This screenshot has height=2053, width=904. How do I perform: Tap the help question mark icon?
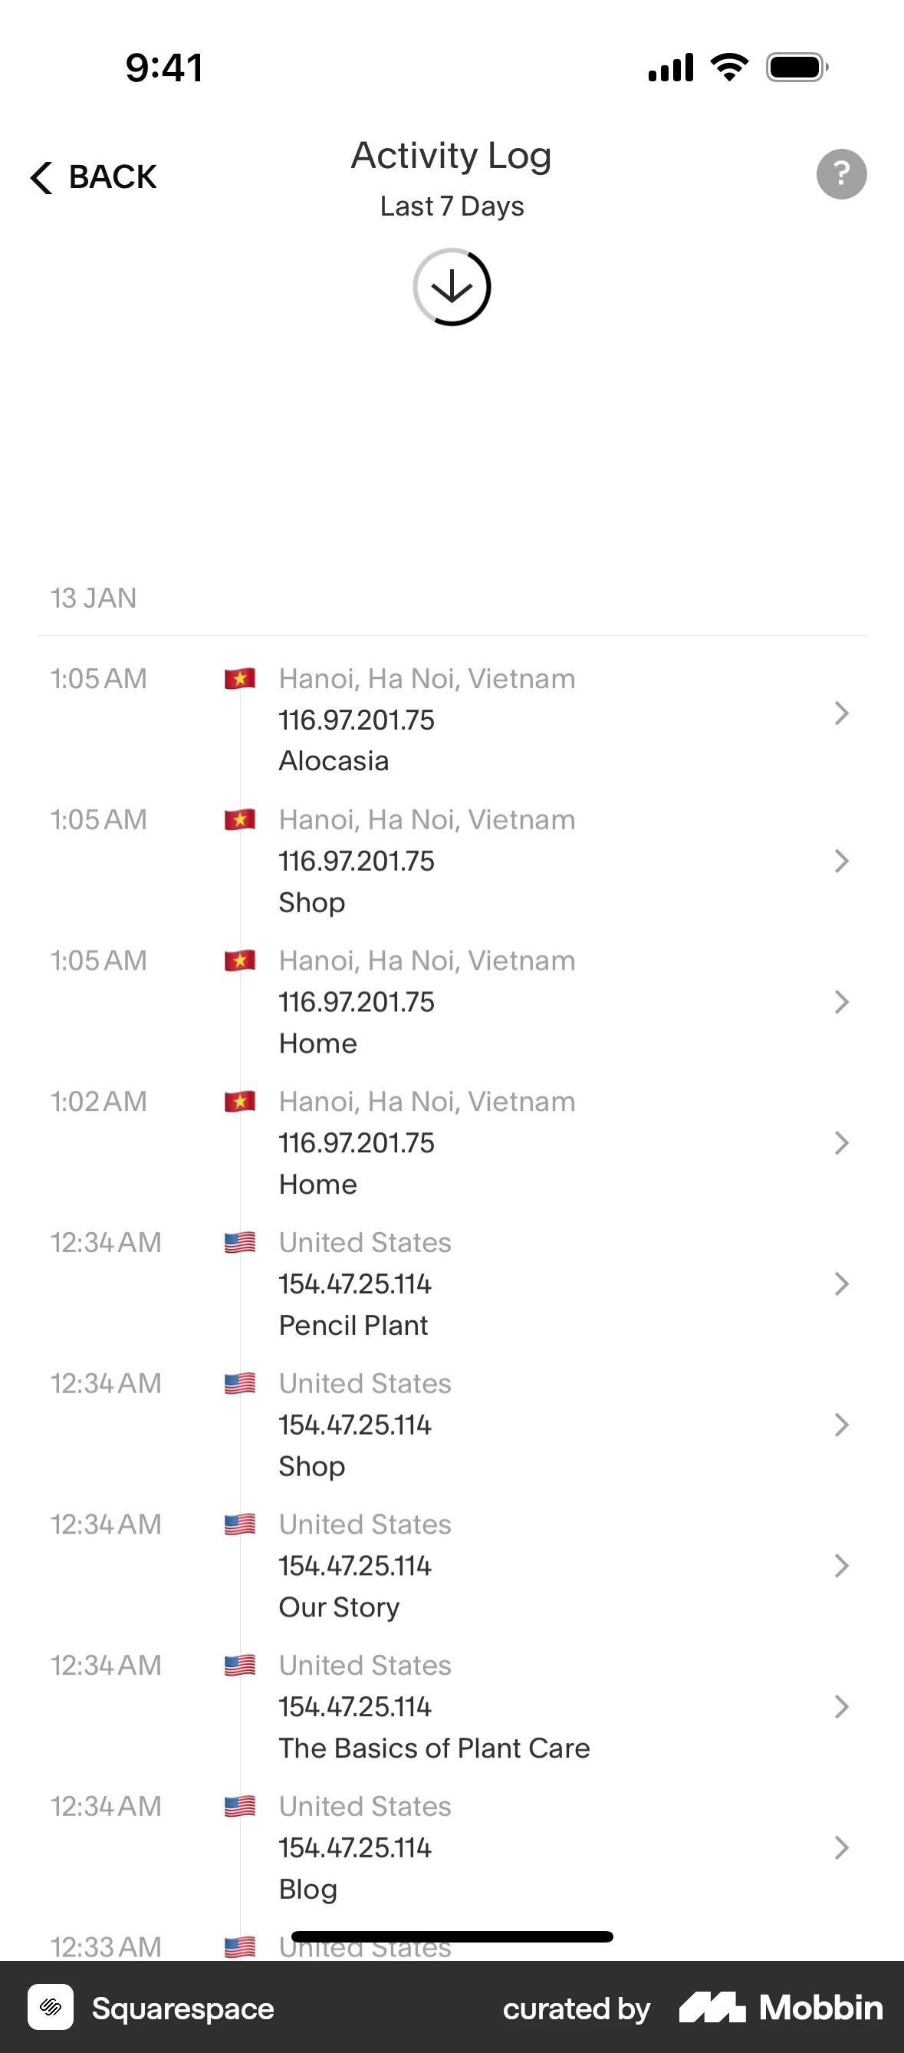[841, 173]
